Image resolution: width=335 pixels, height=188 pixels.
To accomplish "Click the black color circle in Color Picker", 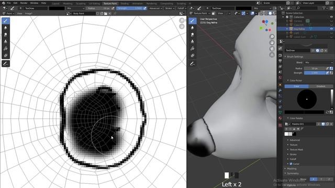I will (x=307, y=99).
